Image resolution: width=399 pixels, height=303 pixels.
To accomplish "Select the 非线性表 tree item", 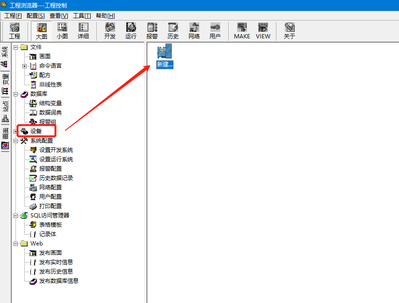I will click(x=51, y=85).
